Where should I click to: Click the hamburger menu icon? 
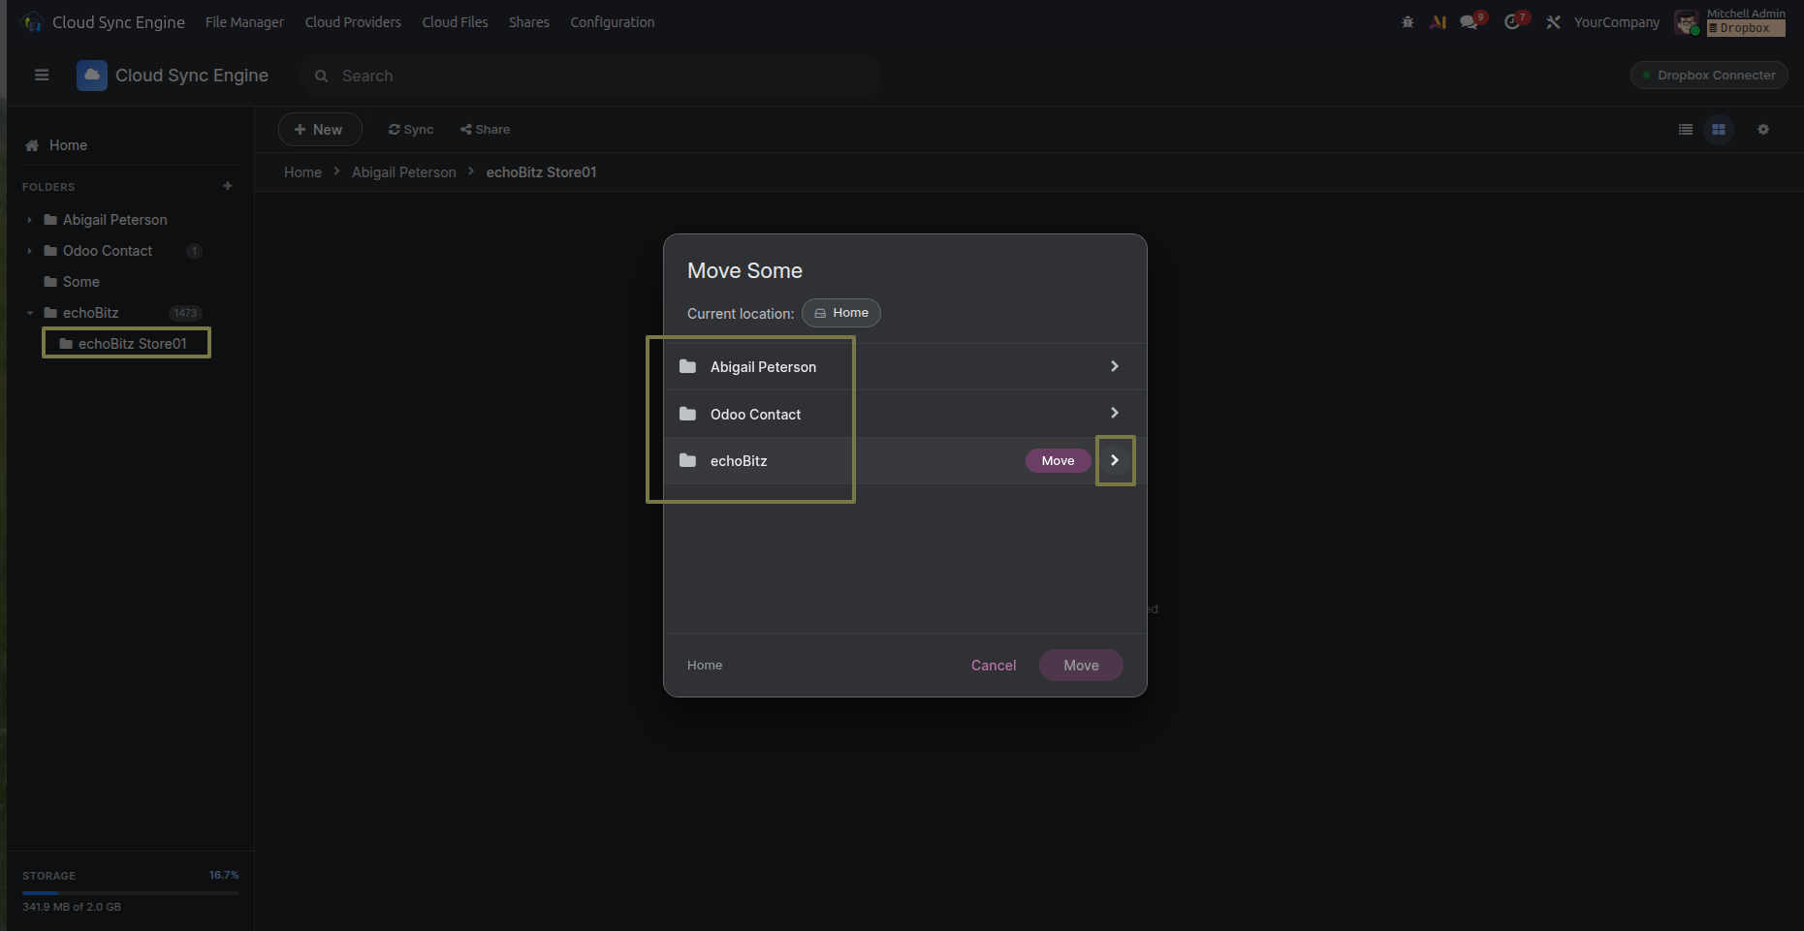42,75
